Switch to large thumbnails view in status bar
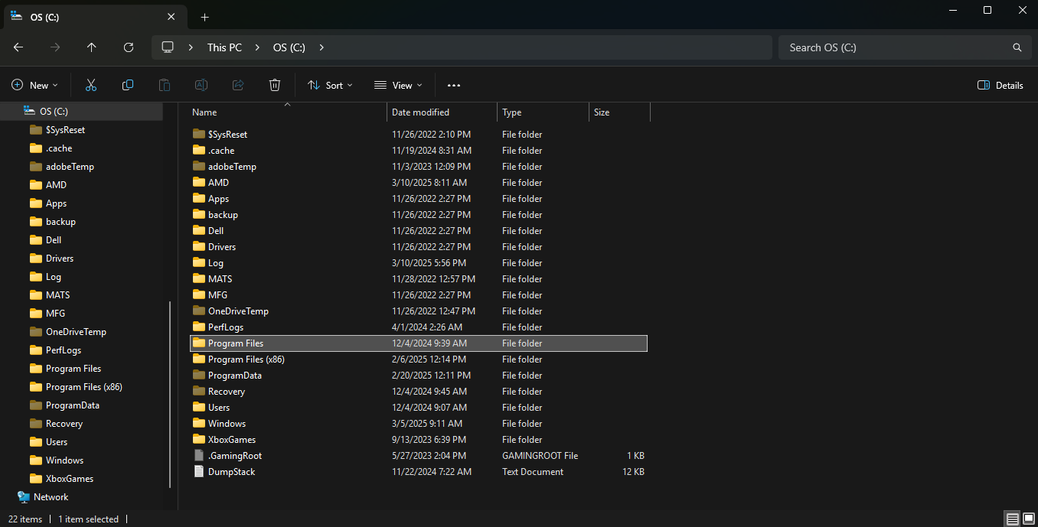 pyautogui.click(x=1027, y=519)
